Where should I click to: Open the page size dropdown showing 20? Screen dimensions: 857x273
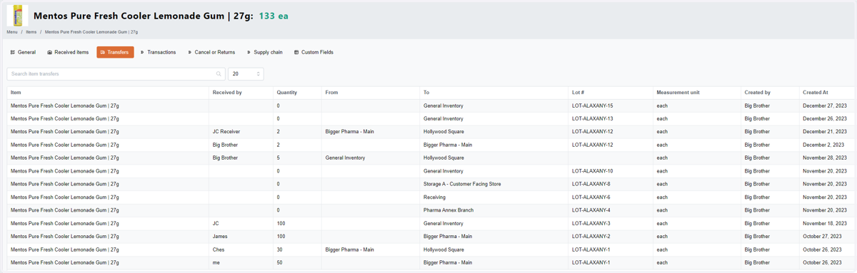[246, 74]
